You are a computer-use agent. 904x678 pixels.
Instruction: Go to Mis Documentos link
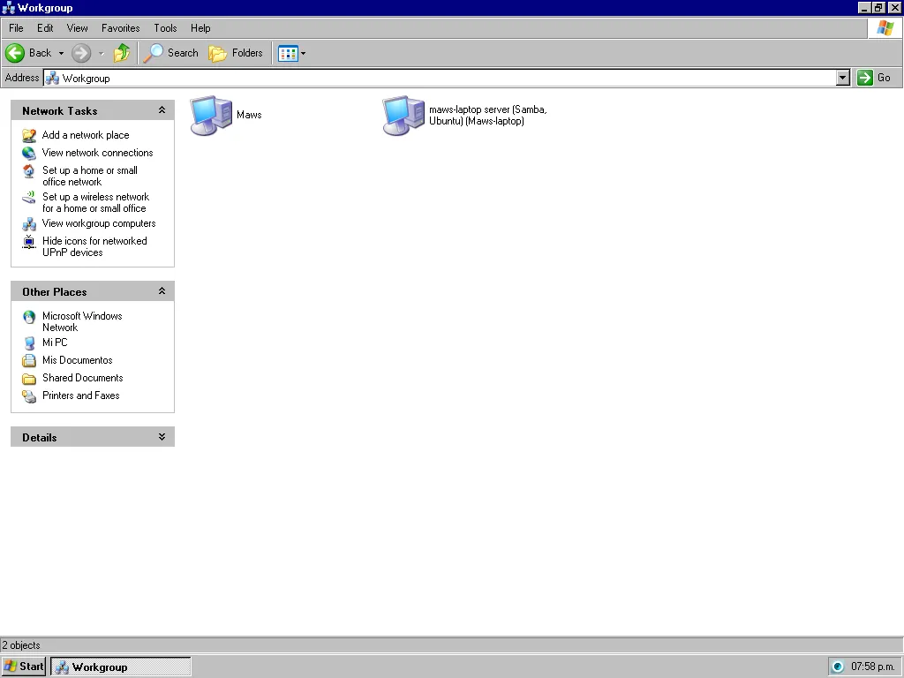(x=78, y=360)
